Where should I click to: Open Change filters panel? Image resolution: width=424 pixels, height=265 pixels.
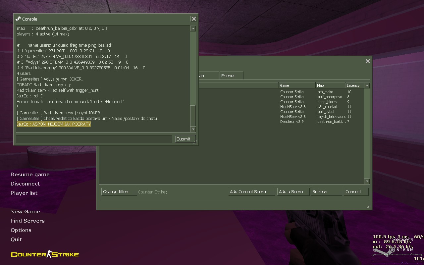[x=119, y=192]
